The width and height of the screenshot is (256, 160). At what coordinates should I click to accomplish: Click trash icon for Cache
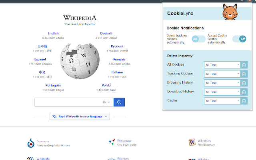click(244, 101)
